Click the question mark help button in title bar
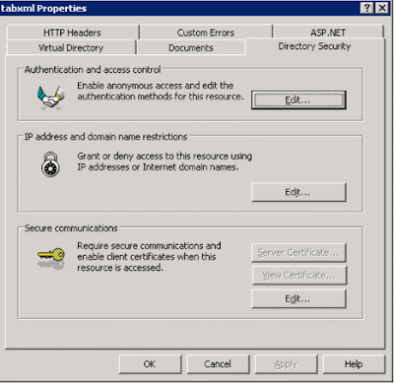The height and width of the screenshot is (383, 394). pos(367,8)
